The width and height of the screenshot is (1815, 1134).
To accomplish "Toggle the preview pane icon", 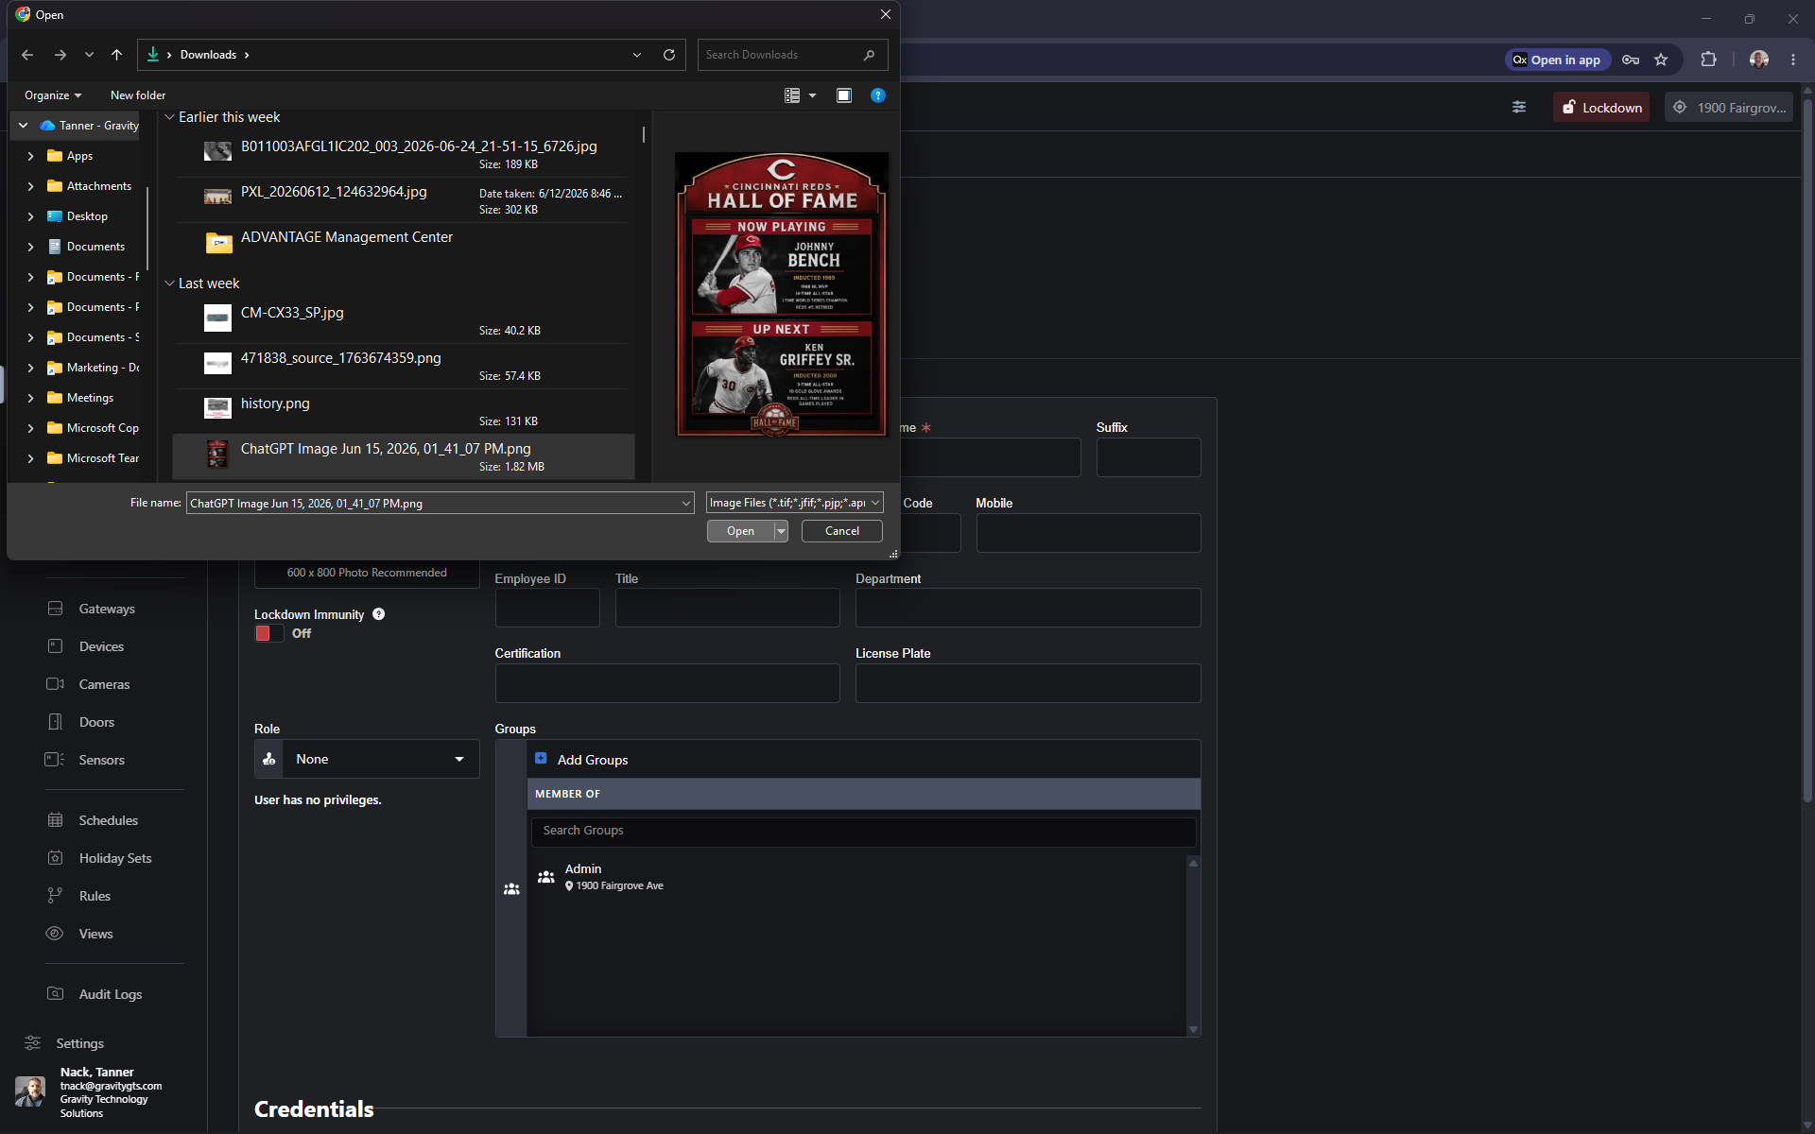I will tap(844, 95).
